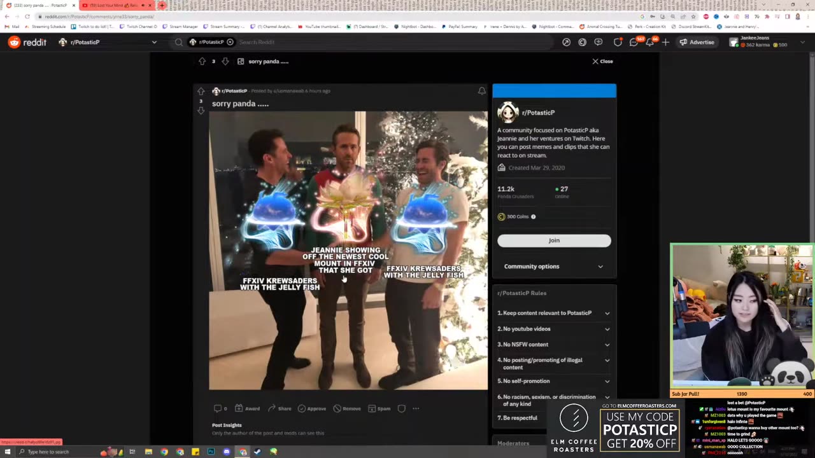Expand rule 5 No self-promotion

click(x=554, y=381)
